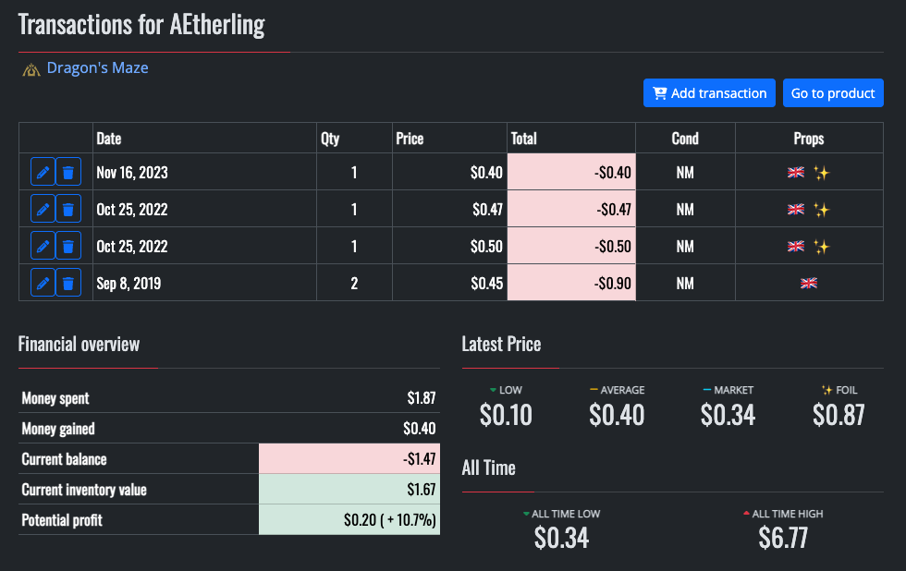Delete the Sep 8, 2019 transaction

[68, 283]
